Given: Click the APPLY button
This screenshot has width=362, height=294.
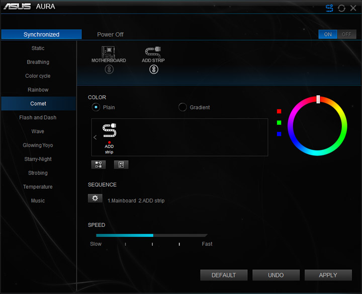Looking at the screenshot, I should pyautogui.click(x=328, y=275).
